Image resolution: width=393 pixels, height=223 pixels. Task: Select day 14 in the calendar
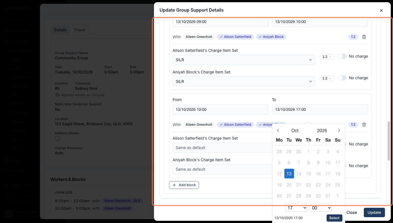pyautogui.click(x=299, y=174)
